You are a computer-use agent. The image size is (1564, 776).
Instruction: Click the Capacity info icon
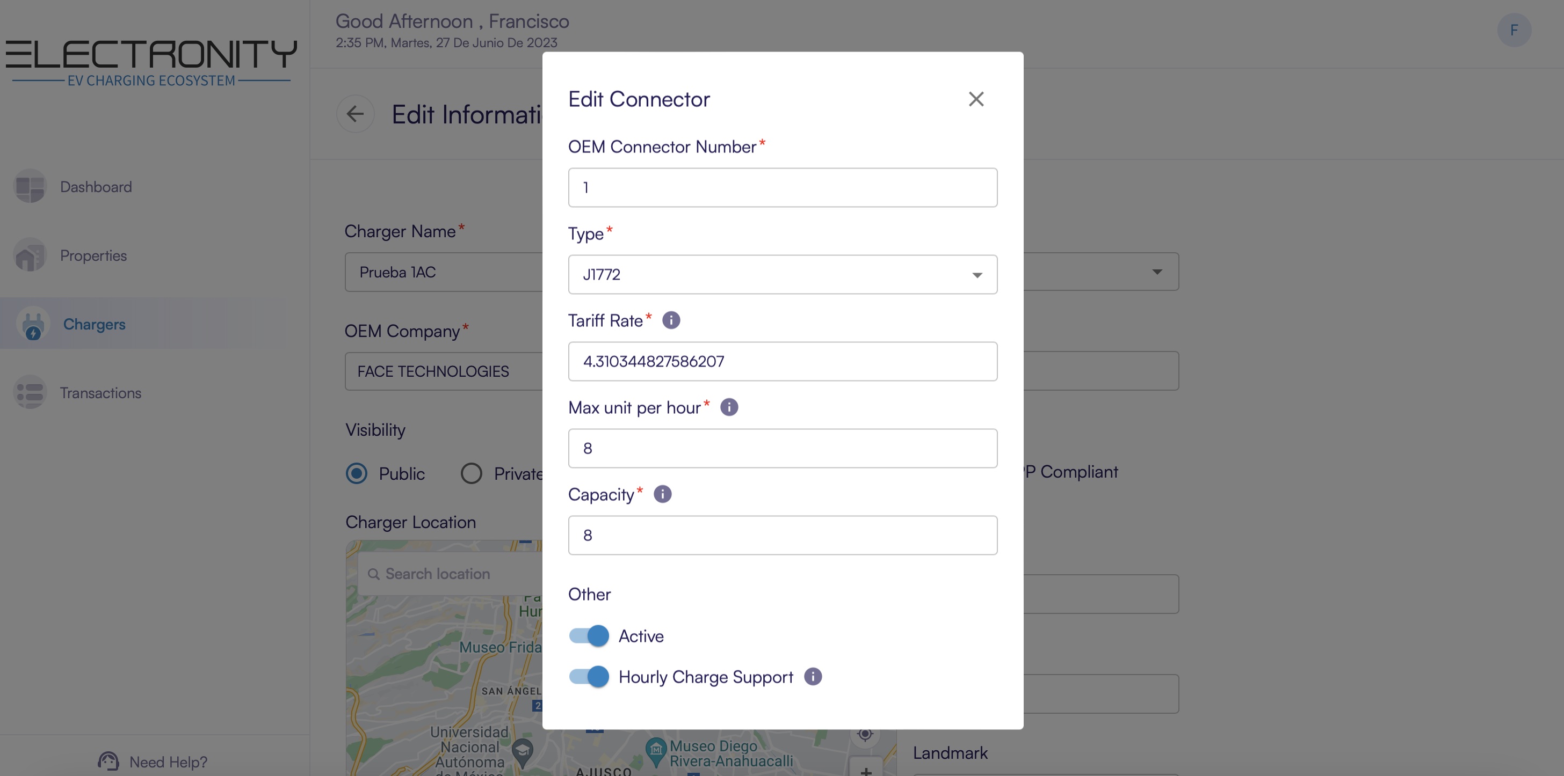(662, 494)
